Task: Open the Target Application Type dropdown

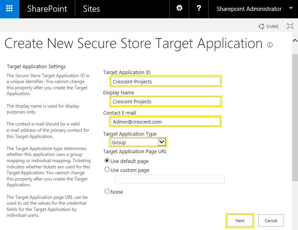Action: click(x=138, y=142)
